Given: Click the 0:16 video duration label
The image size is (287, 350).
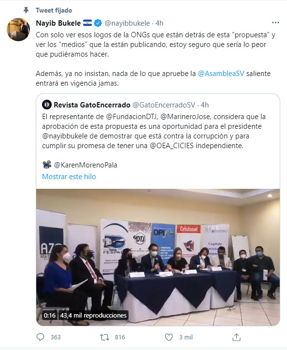Looking at the screenshot, I should [49, 315].
